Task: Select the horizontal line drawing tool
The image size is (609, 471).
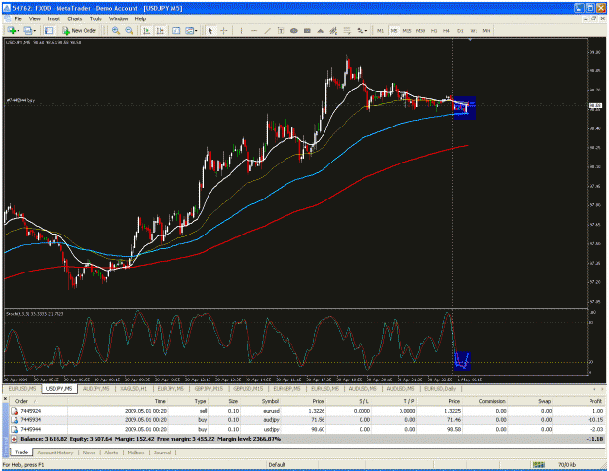Action: click(254, 30)
